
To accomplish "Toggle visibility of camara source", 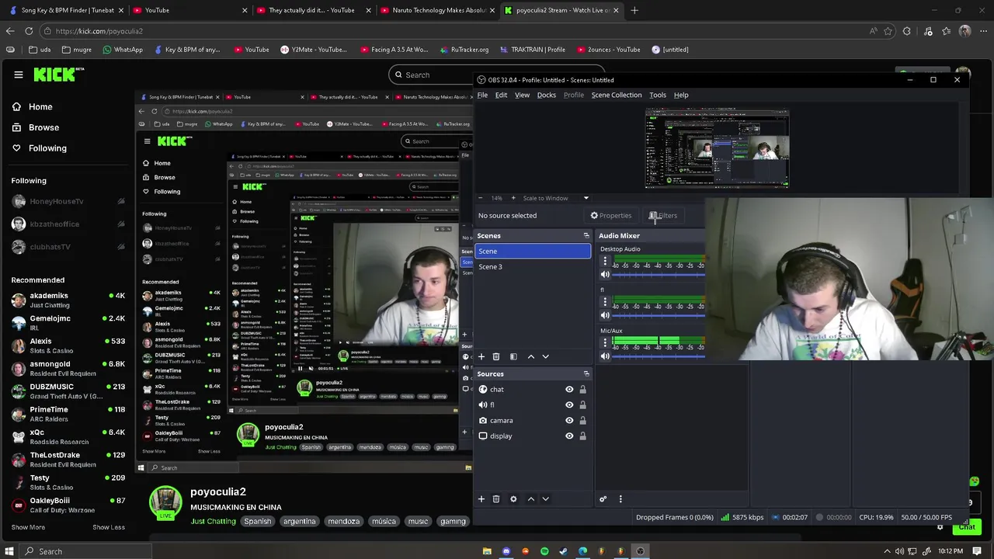I will tap(569, 421).
